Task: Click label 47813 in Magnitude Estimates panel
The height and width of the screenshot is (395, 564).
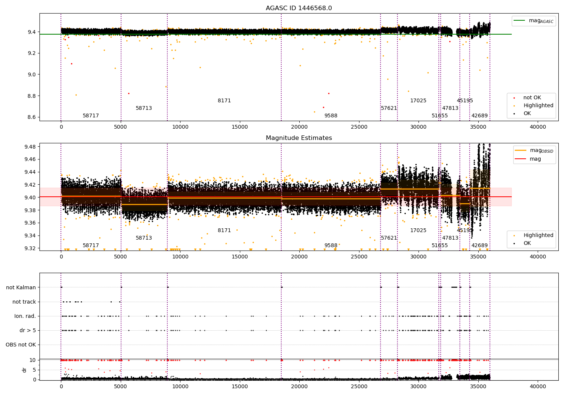Action: [450, 238]
